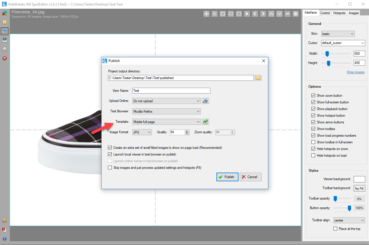Check Hide hotspots on load
Image resolution: width=369 pixels, height=245 pixels.
tap(313, 156)
